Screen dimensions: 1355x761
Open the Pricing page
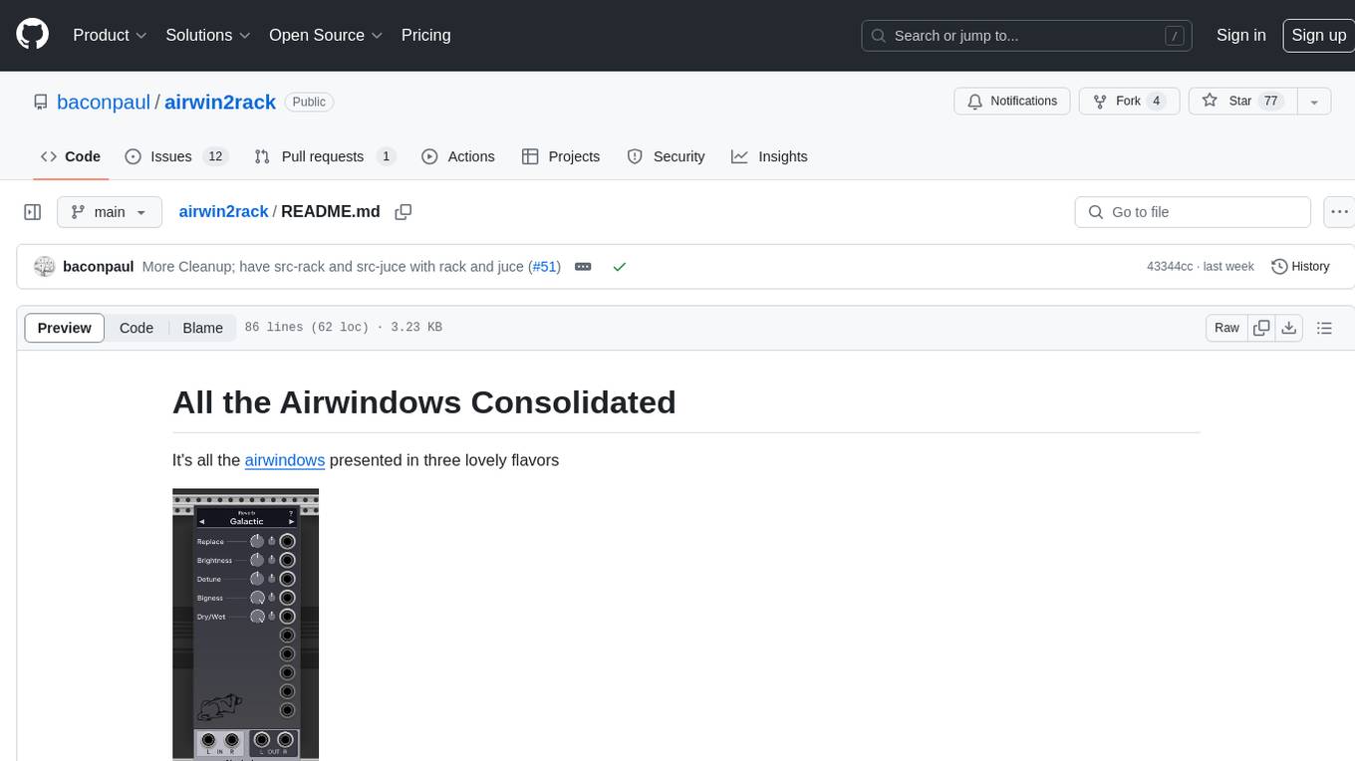(x=425, y=35)
